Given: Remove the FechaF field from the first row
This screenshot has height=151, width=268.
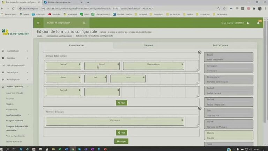Looking at the screenshot, I should (80, 64).
